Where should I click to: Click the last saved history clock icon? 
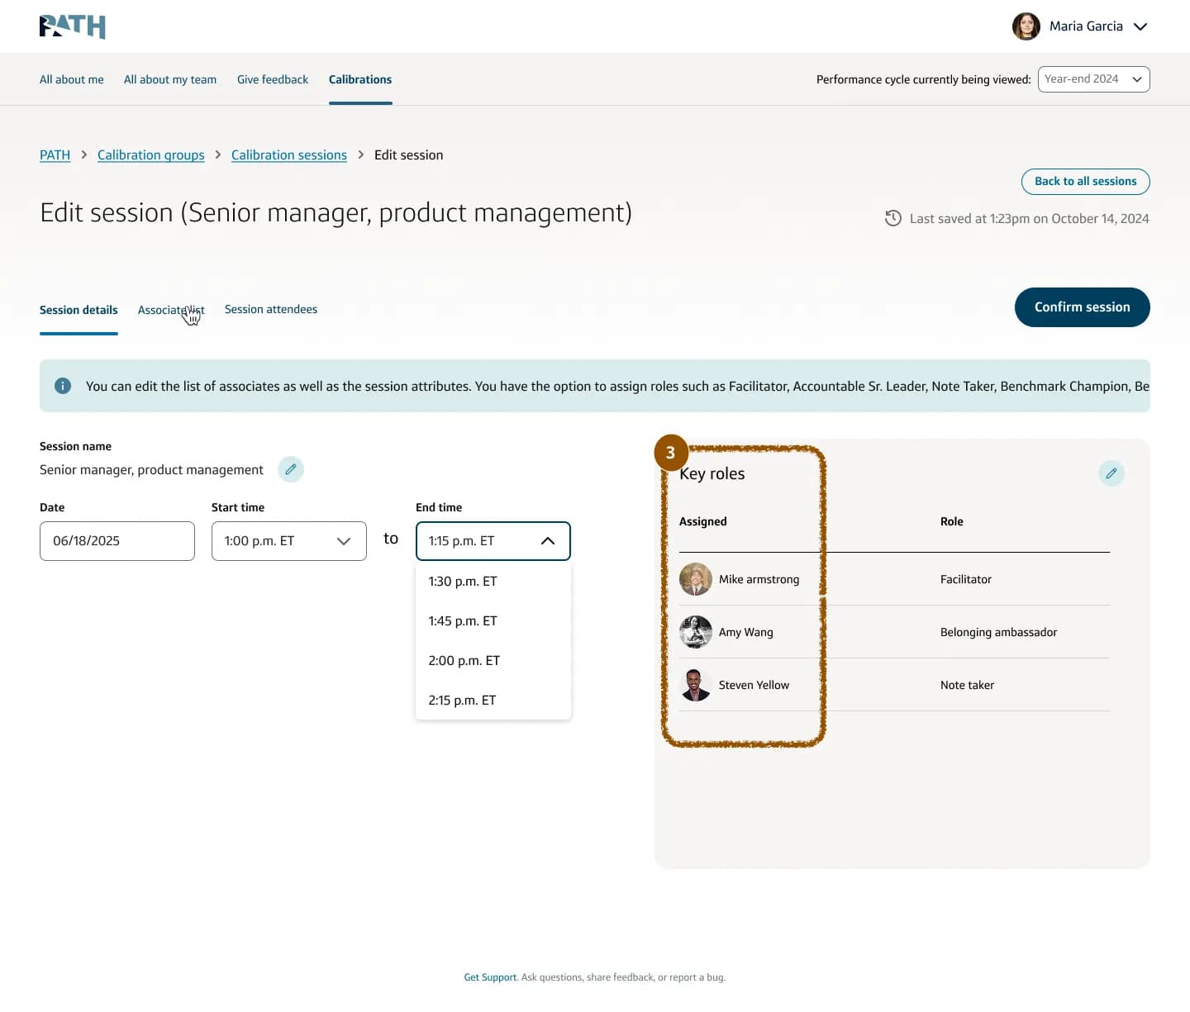(892, 218)
